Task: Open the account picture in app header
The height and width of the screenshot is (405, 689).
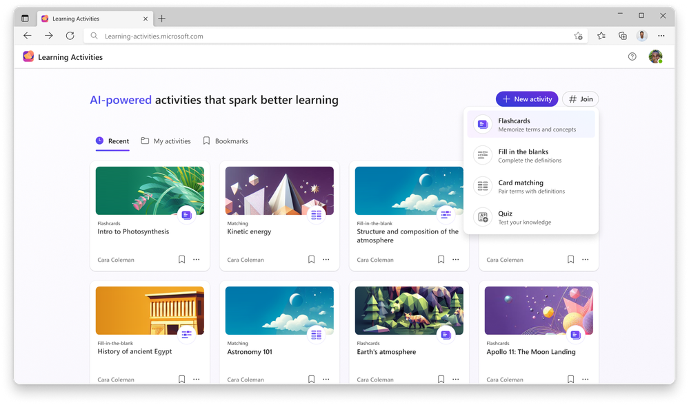Action: tap(656, 56)
